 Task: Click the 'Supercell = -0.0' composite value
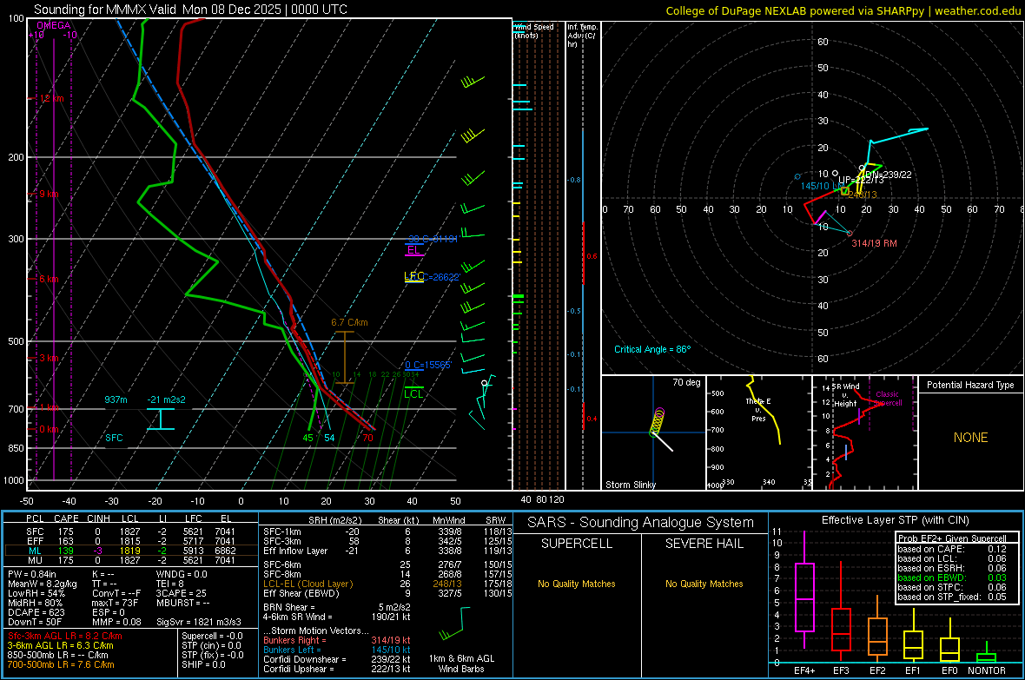pyautogui.click(x=212, y=636)
